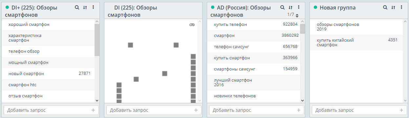Click the frequency value 922804
This screenshot has height=118, width=409.
(x=290, y=25)
